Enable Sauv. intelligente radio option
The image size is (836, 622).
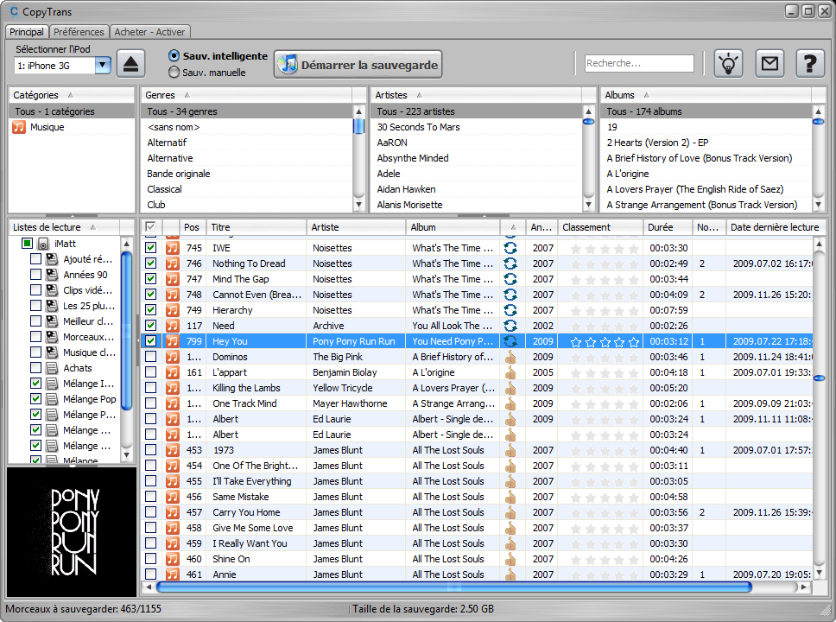coord(174,55)
